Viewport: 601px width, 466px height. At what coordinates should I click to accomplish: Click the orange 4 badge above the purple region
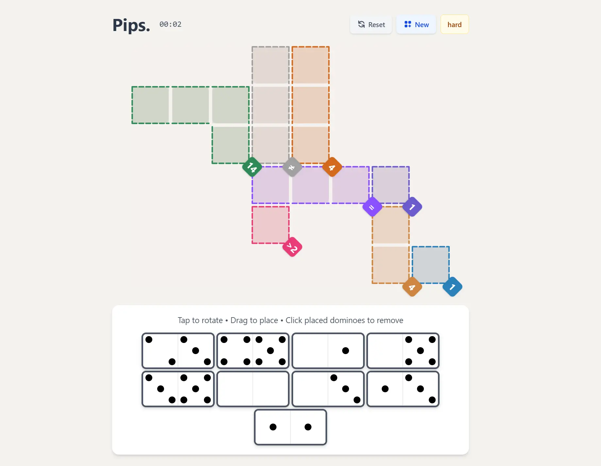332,167
